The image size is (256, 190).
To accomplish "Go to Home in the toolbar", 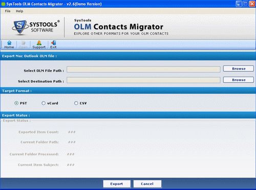I will coord(9,45).
